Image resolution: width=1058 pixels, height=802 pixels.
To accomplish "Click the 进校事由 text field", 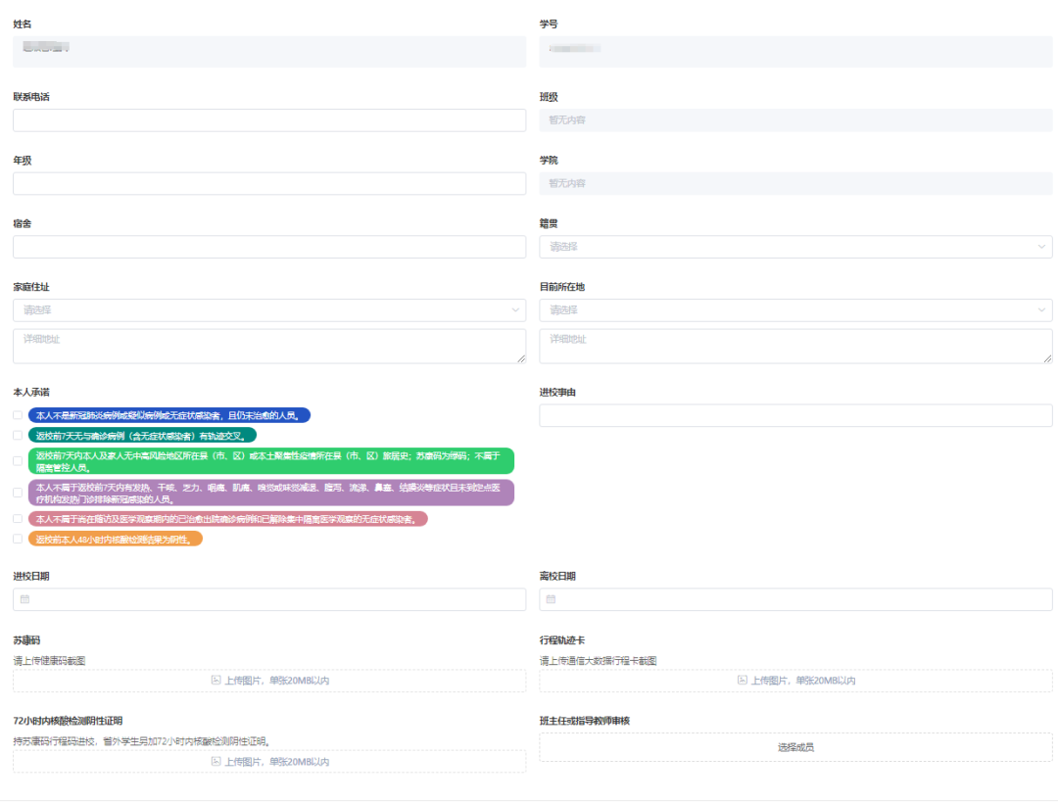I will pyautogui.click(x=795, y=415).
